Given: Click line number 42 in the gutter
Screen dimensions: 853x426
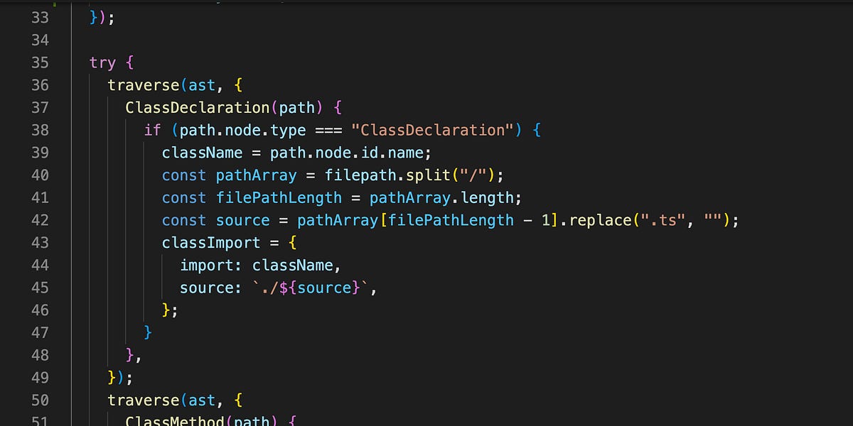Looking at the screenshot, I should 41,220.
